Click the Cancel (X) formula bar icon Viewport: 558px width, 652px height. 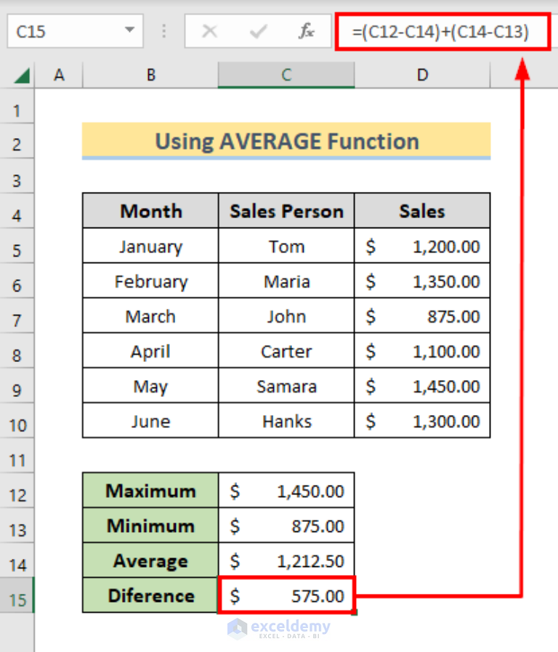[209, 31]
